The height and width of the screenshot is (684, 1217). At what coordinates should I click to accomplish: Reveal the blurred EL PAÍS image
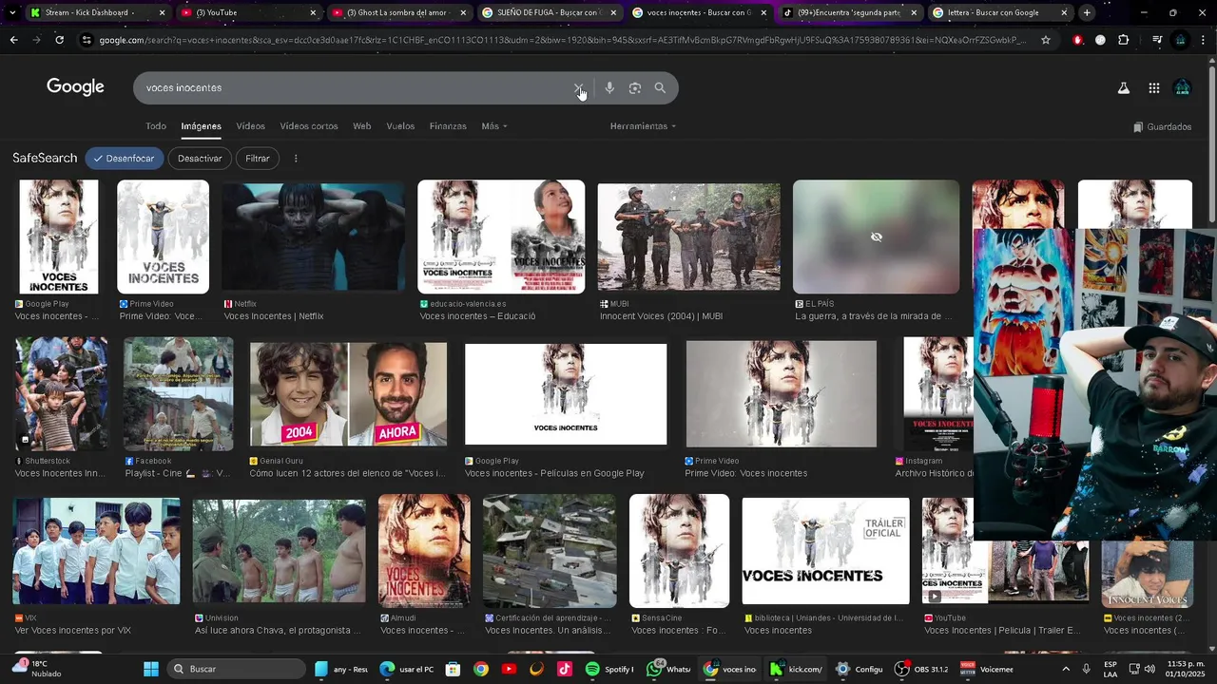click(x=876, y=237)
